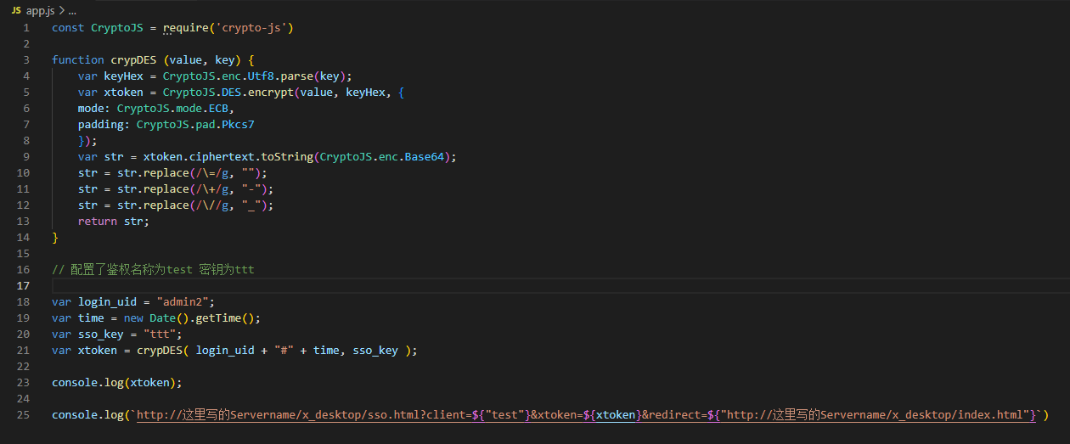Click login_uid declaration on line 18
This screenshot has width=1070, height=444.
click(107, 302)
